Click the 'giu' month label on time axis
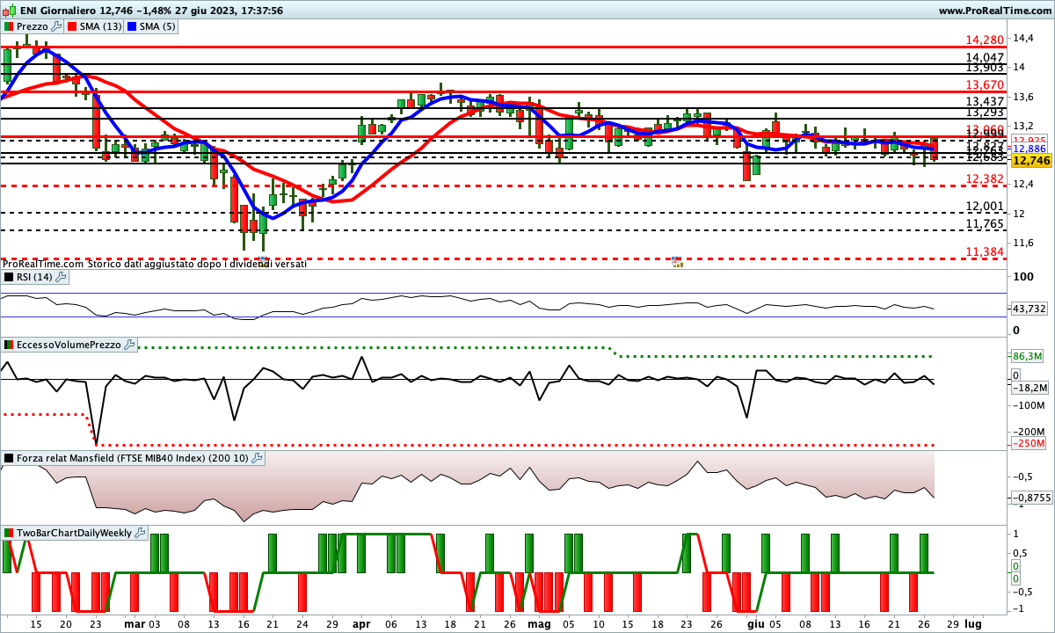Viewport: 1055px width, 633px height. [x=754, y=623]
